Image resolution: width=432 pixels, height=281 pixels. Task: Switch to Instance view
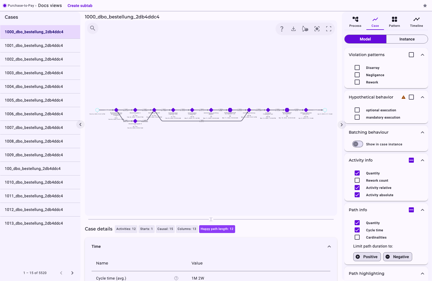click(x=407, y=39)
